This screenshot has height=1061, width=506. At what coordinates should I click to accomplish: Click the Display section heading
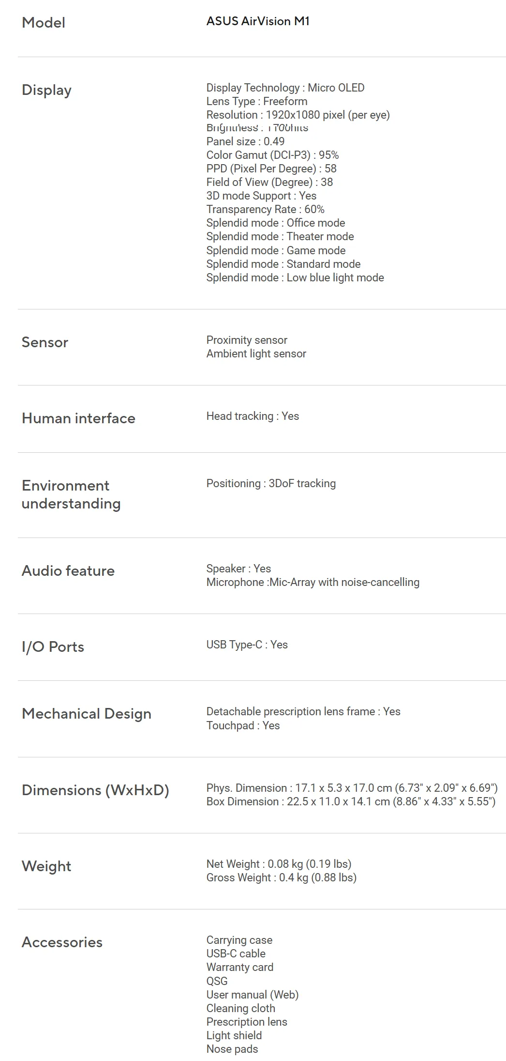coord(46,90)
